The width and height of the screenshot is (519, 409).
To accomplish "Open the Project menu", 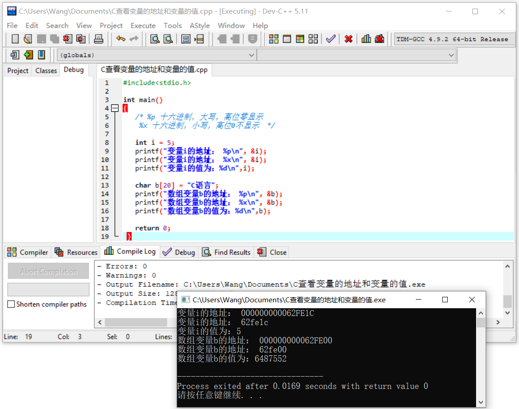I will click(111, 26).
